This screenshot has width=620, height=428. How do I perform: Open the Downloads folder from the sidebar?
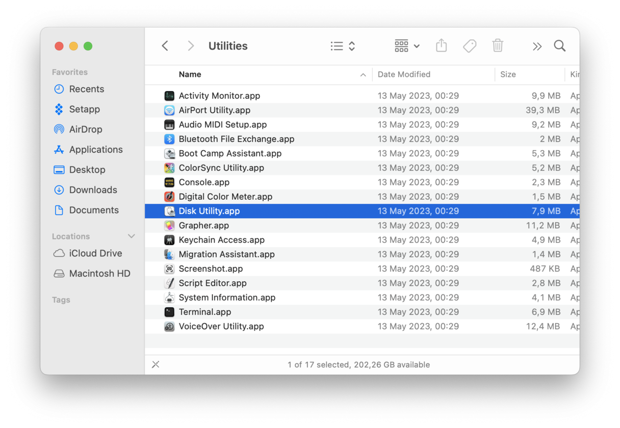(92, 190)
